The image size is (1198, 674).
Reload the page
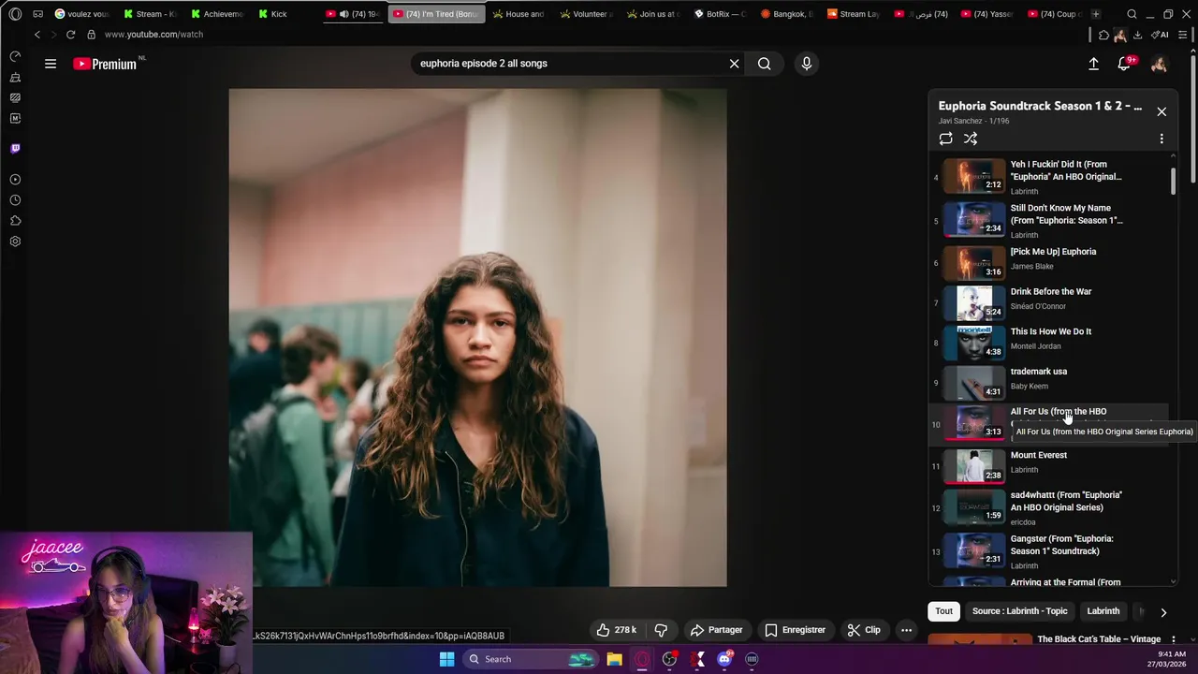(70, 35)
